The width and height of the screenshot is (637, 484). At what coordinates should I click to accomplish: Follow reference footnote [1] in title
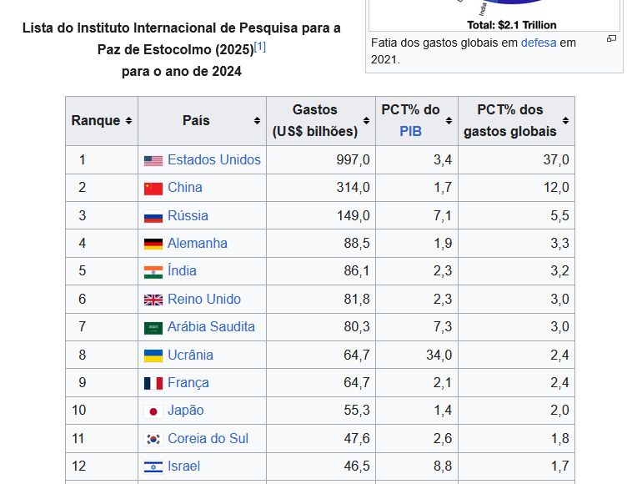tap(260, 47)
